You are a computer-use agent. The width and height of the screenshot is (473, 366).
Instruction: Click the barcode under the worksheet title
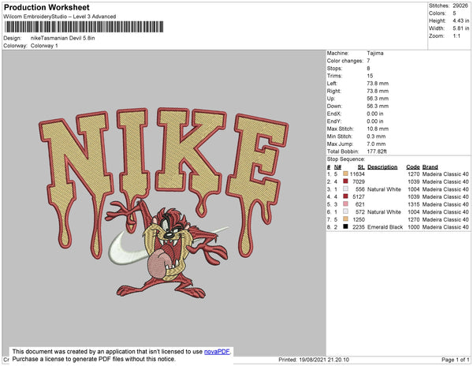(x=84, y=27)
